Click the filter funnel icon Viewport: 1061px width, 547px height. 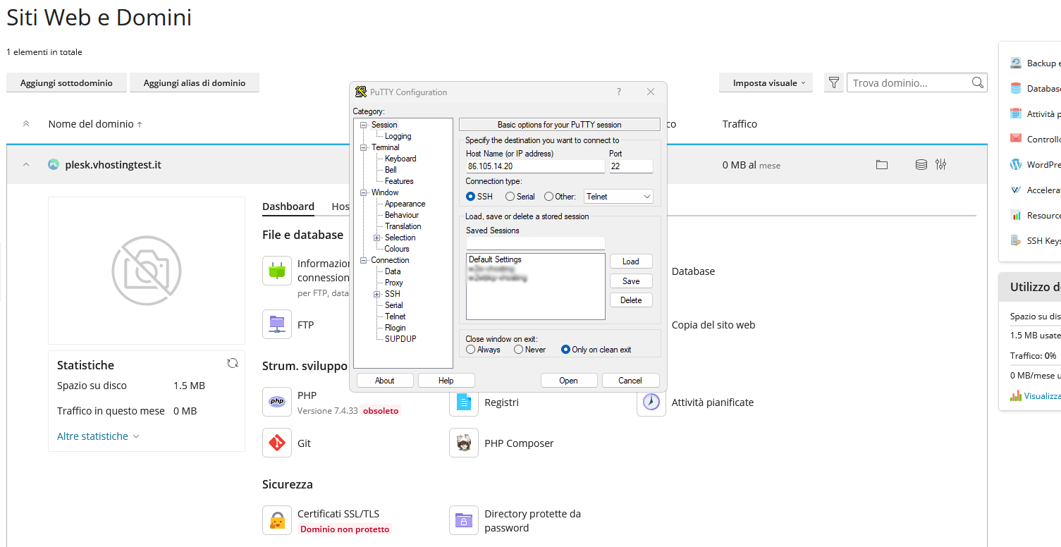pyautogui.click(x=834, y=82)
